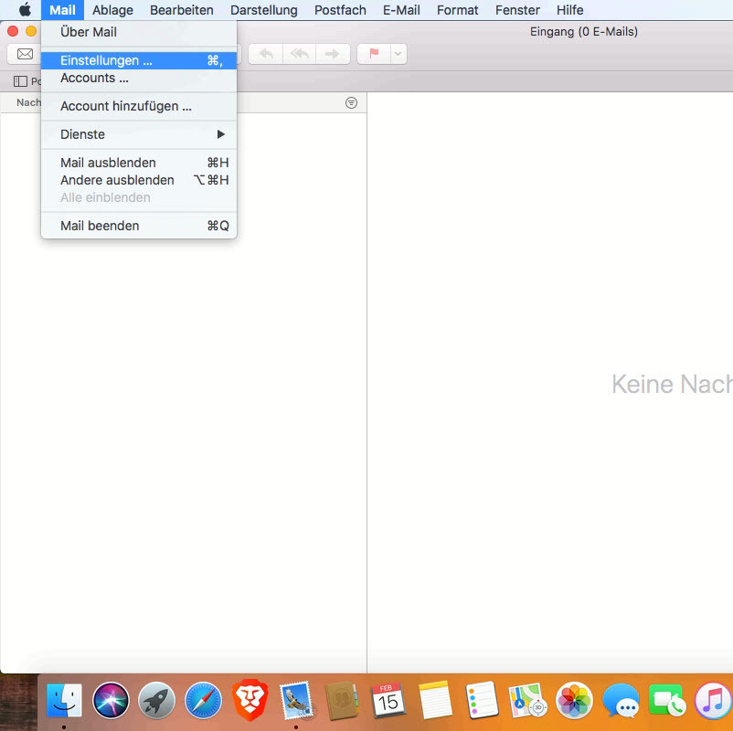733x731 pixels.
Task: Open Contacts book in the Dock
Action: point(342,701)
